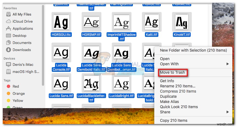This screenshot has width=237, height=127.
Task: Open the Documents sidebar item
Action: (x=22, y=43)
